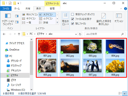The height and width of the screenshot is (96, 128).
Task: Switch to large thumbnails status bar icon
Action: [125, 93]
